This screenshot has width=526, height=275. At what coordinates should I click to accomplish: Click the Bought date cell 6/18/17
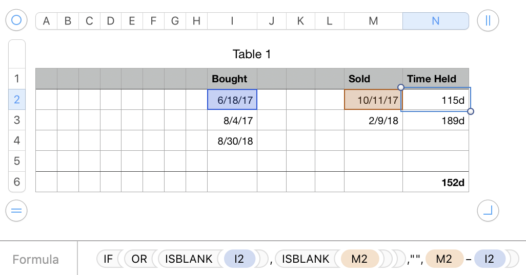[x=232, y=100]
